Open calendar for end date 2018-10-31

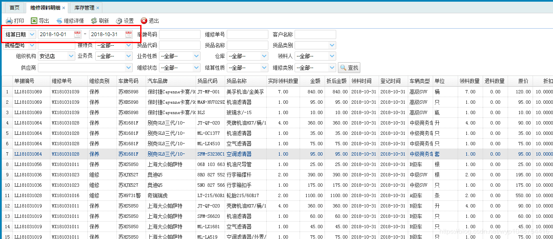point(129,34)
